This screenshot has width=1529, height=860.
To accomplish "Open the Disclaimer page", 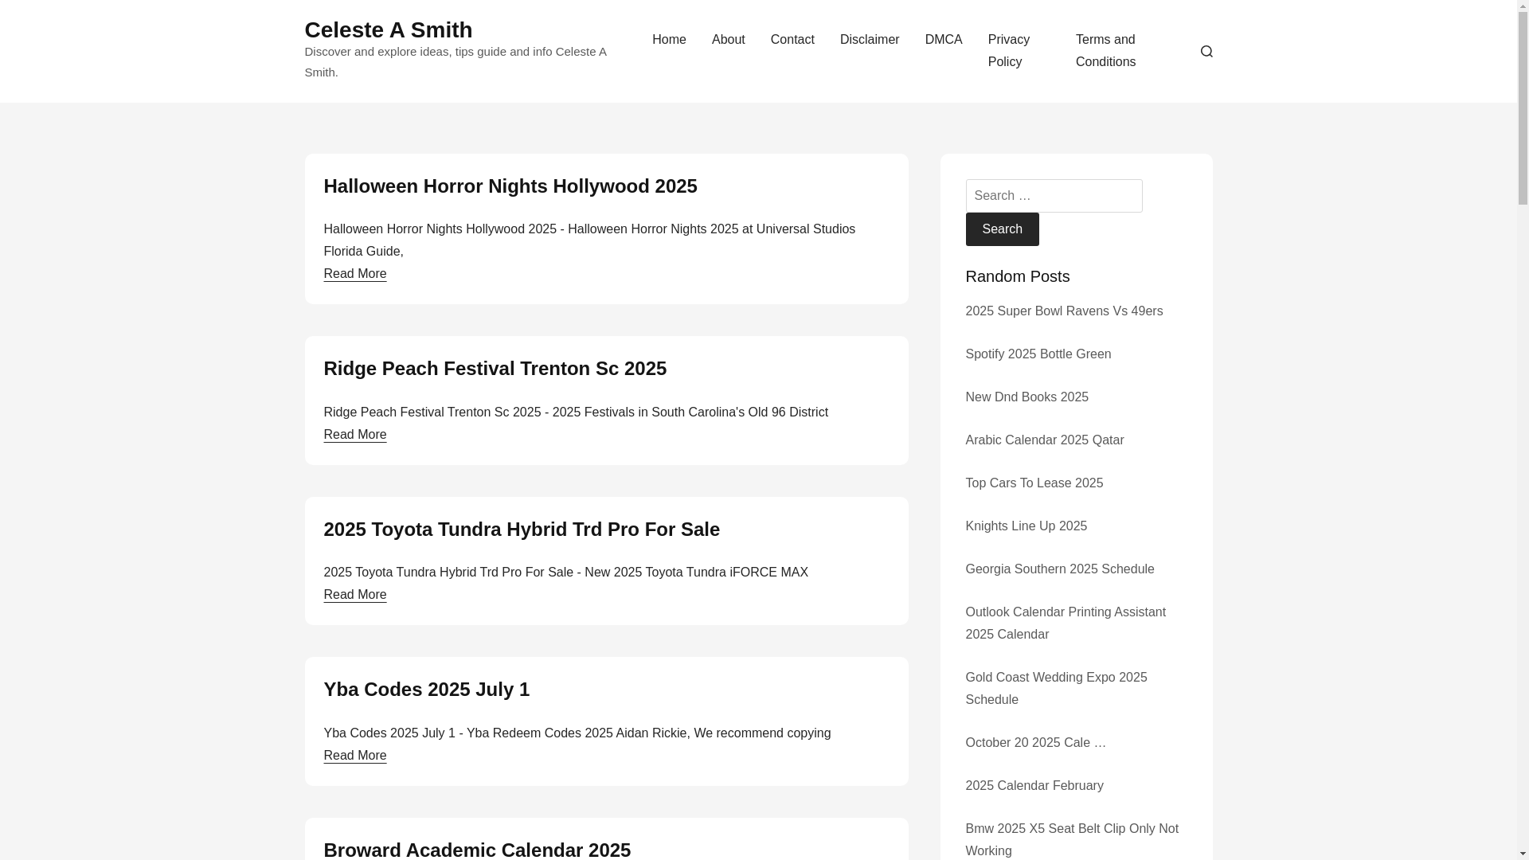I will tap(870, 40).
